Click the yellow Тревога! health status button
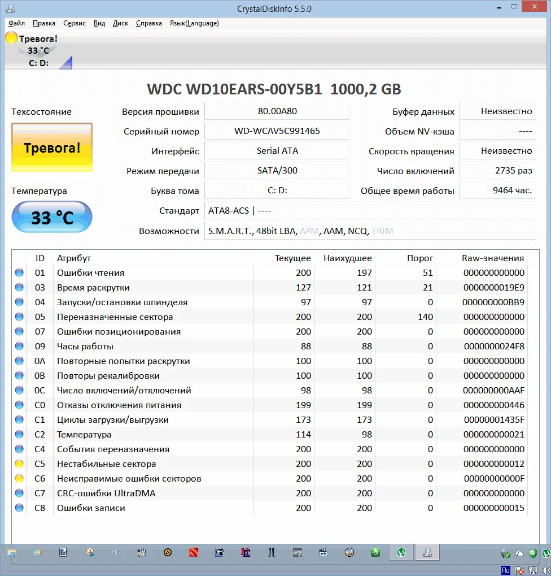The height and width of the screenshot is (576, 551). pos(52,148)
